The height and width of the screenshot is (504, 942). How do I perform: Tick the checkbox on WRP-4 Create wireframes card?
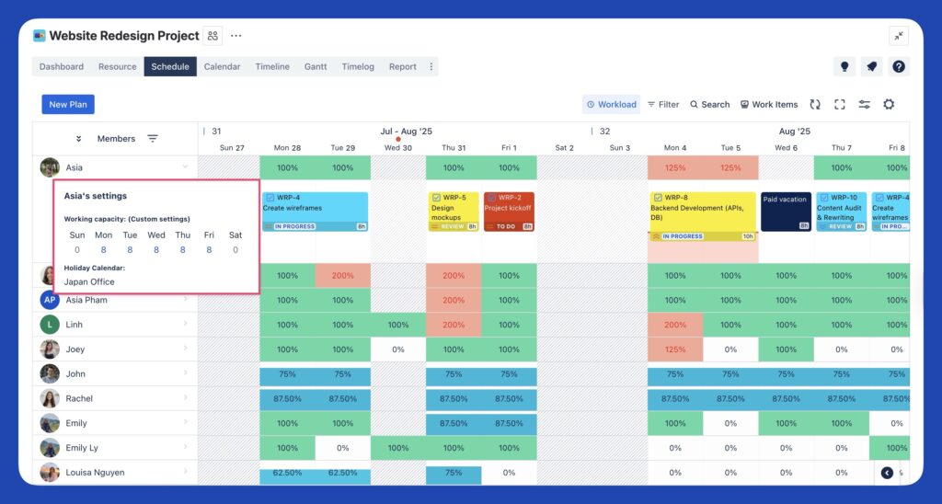click(270, 198)
